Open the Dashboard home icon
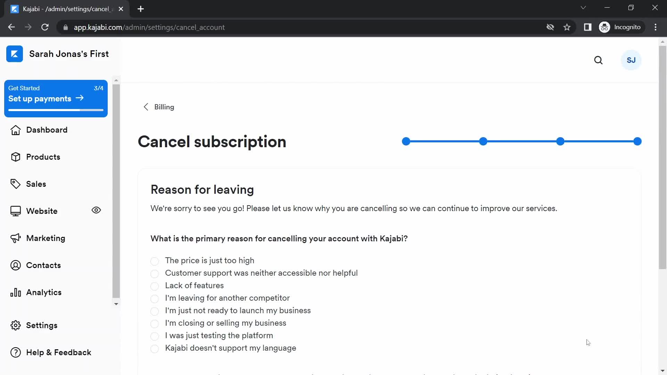This screenshot has width=667, height=375. [16, 130]
